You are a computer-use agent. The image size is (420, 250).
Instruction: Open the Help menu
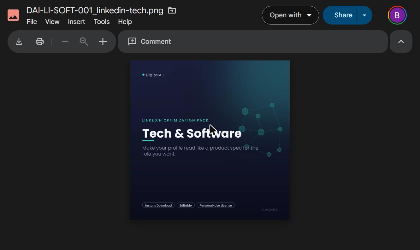pyautogui.click(x=125, y=22)
